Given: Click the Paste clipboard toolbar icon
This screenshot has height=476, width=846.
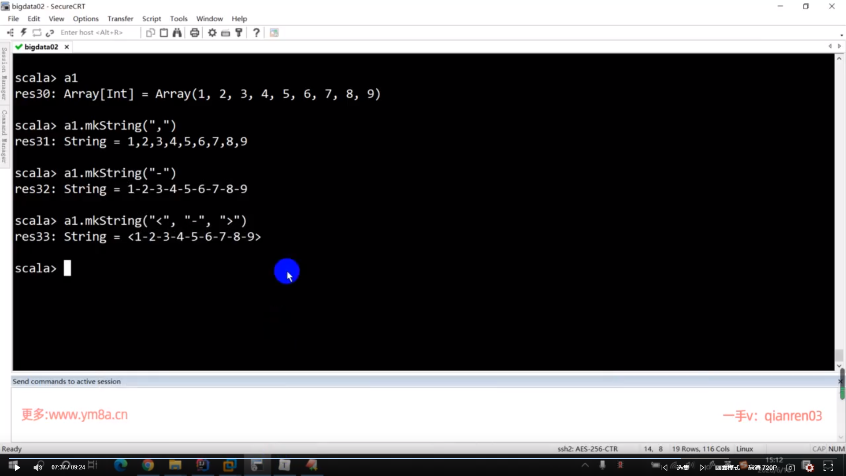Looking at the screenshot, I should pos(164,33).
